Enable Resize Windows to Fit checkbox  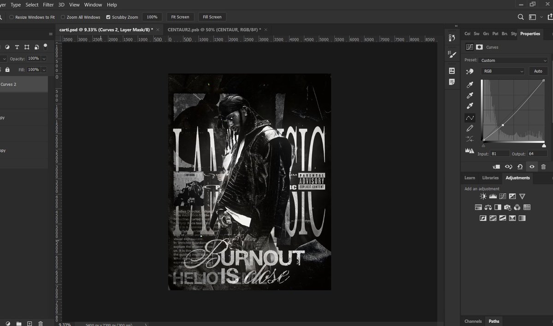pyautogui.click(x=12, y=17)
